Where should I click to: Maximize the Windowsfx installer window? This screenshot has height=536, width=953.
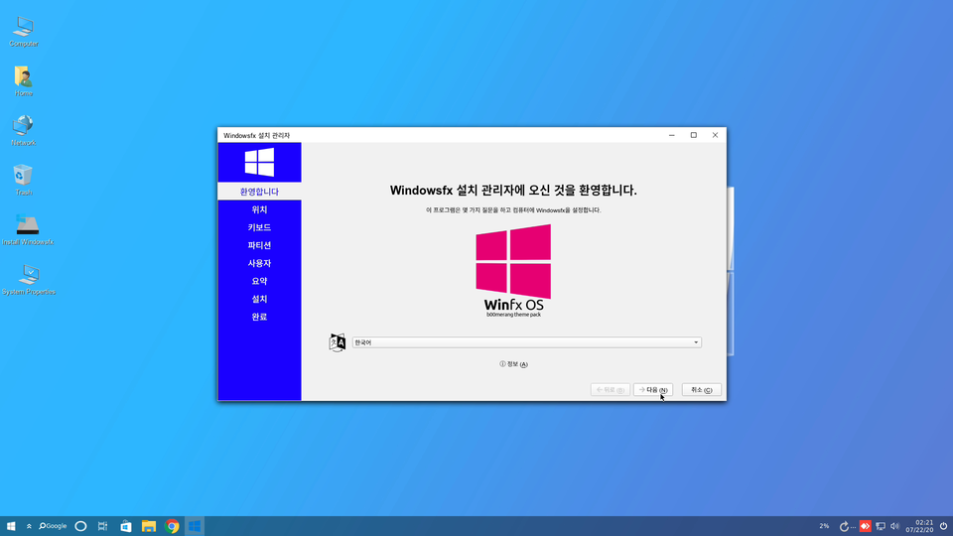694,135
